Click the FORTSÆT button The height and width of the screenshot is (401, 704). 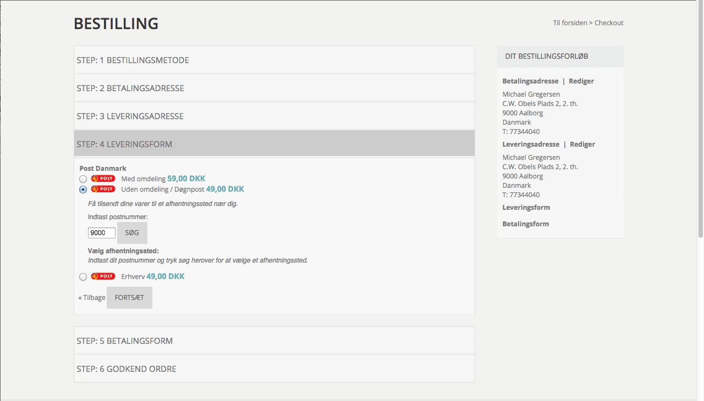coord(129,298)
